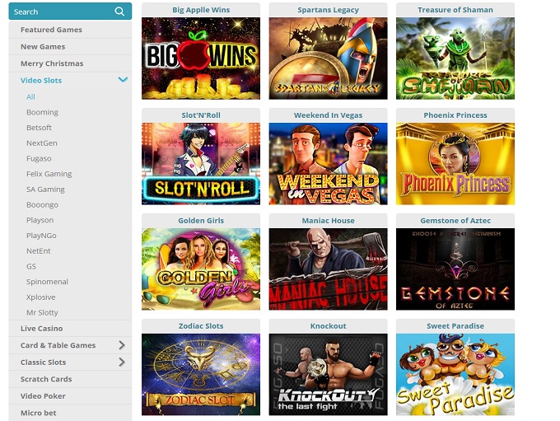This screenshot has height=421, width=560.
Task: Filter by Felix Gaming provider
Action: click(49, 174)
